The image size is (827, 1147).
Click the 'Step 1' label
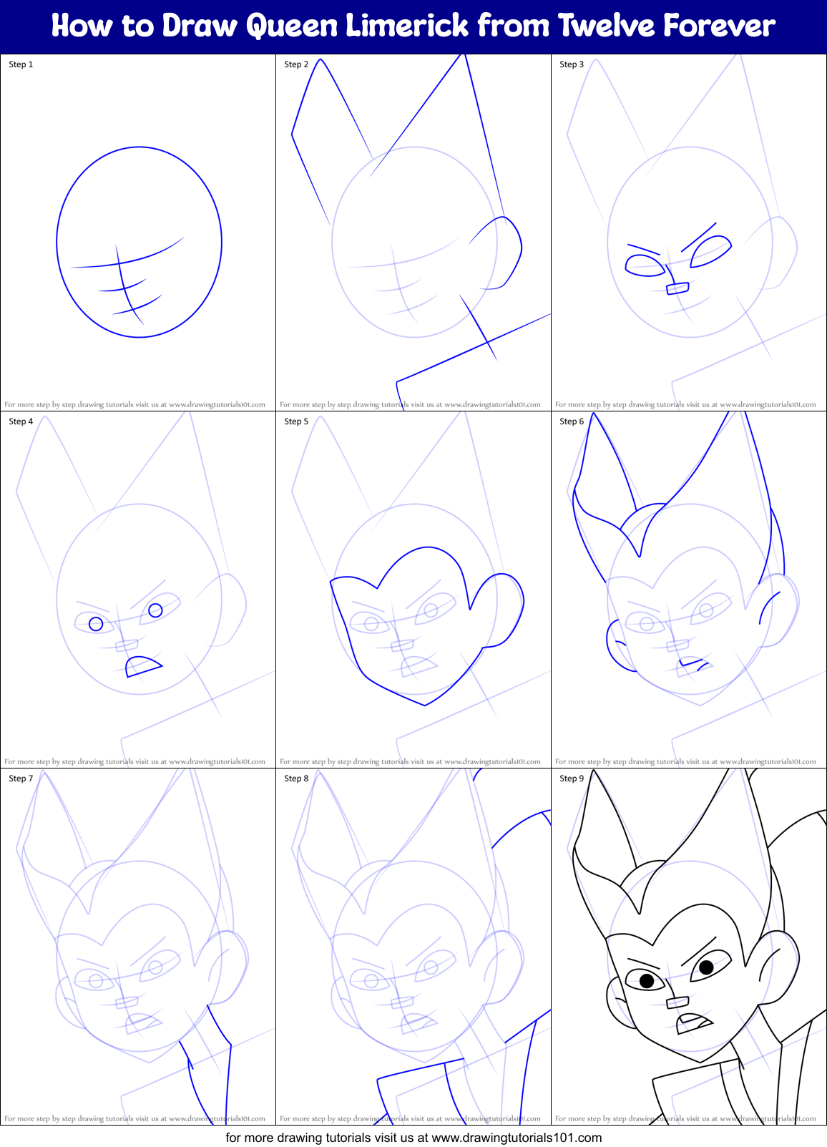click(21, 64)
